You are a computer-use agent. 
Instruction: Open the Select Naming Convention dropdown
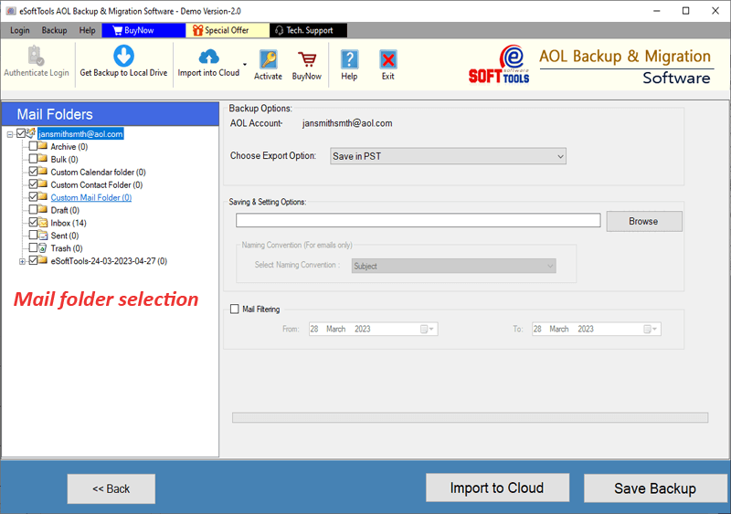(453, 266)
